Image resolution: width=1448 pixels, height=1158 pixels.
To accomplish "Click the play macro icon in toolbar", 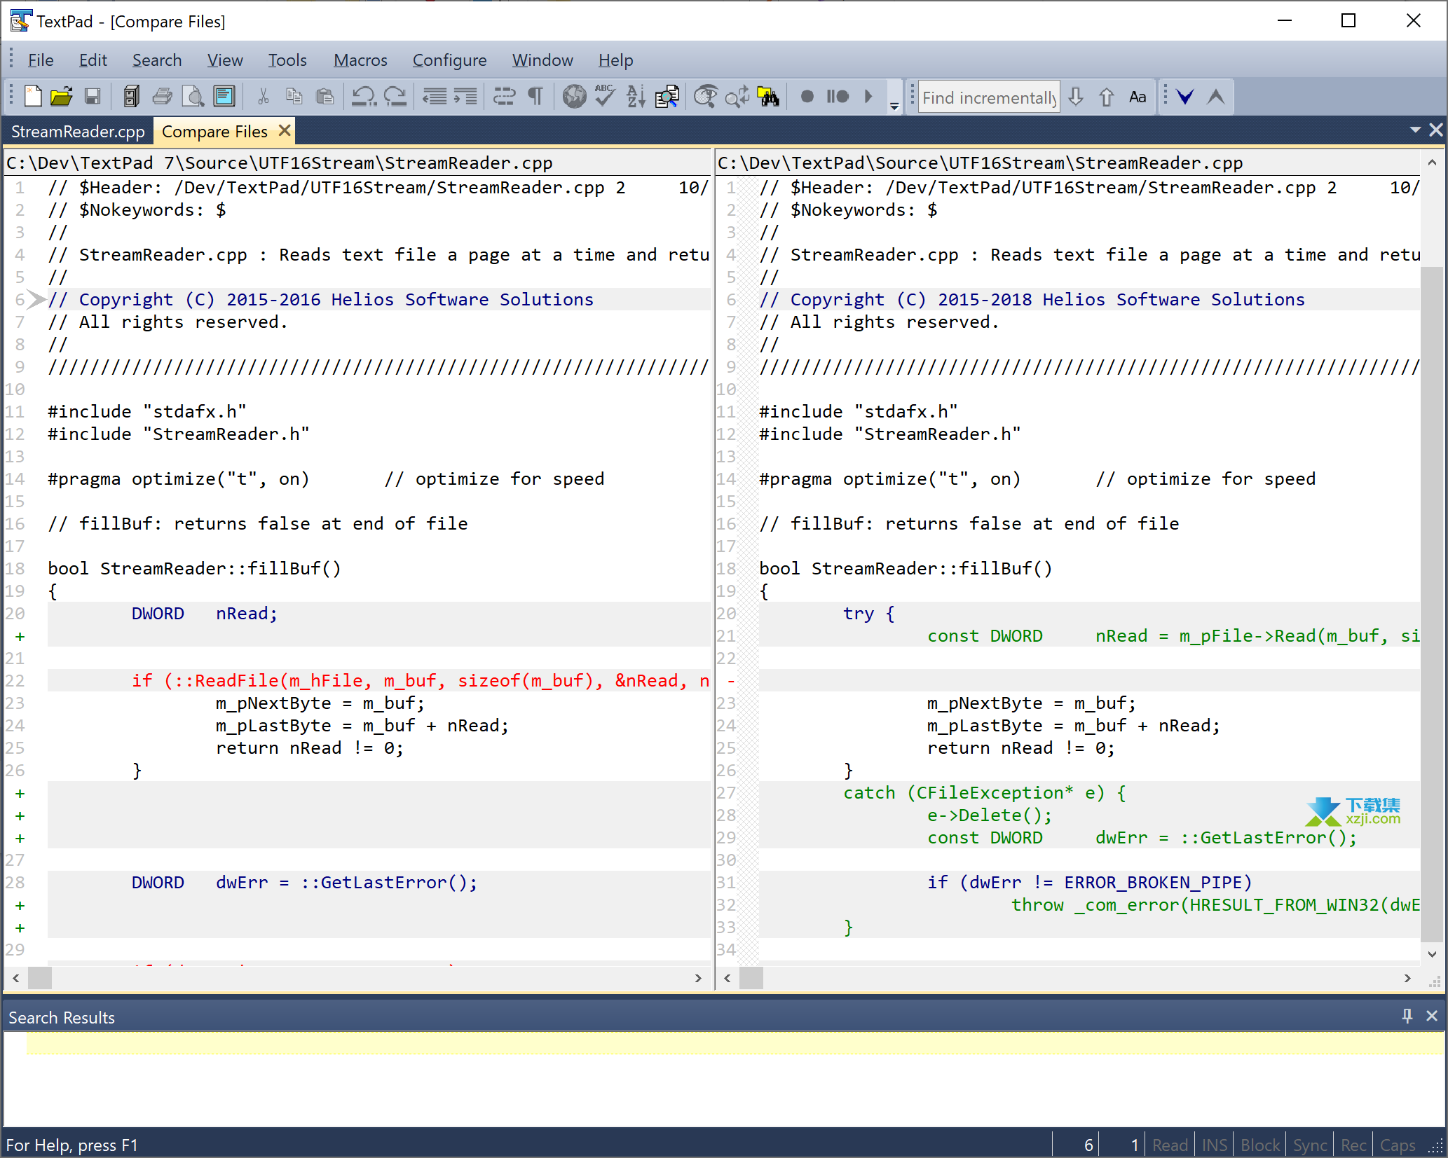I will pos(871,97).
